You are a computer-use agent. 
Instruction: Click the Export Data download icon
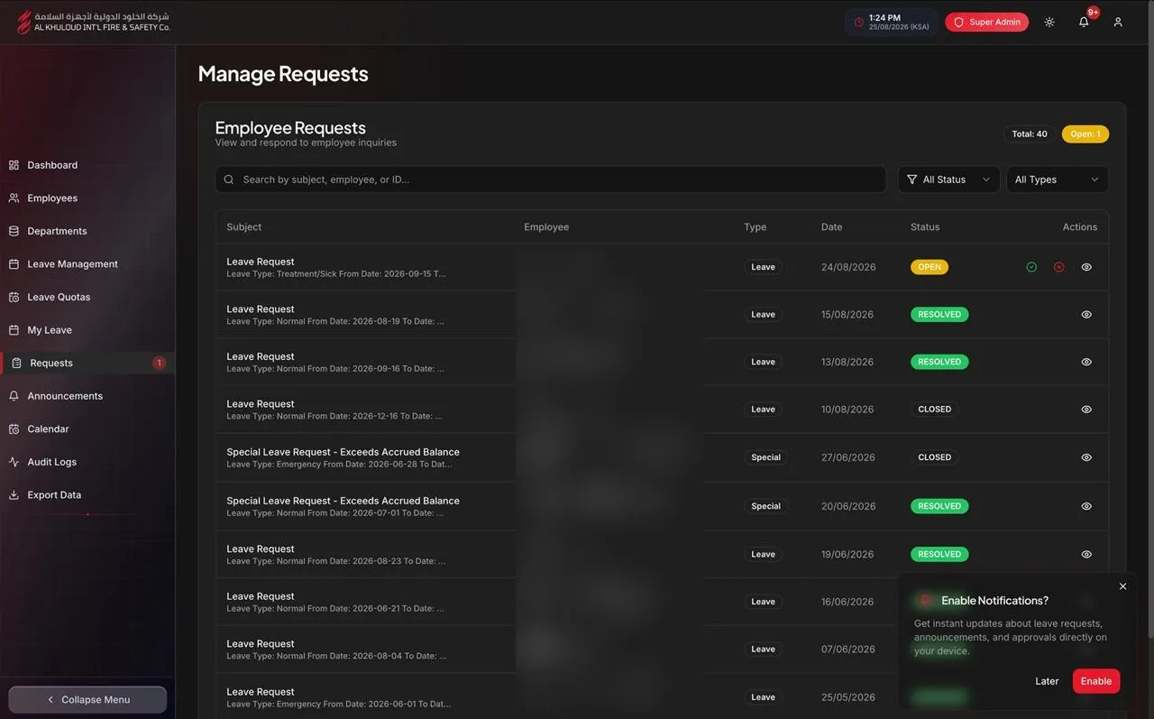tap(14, 495)
